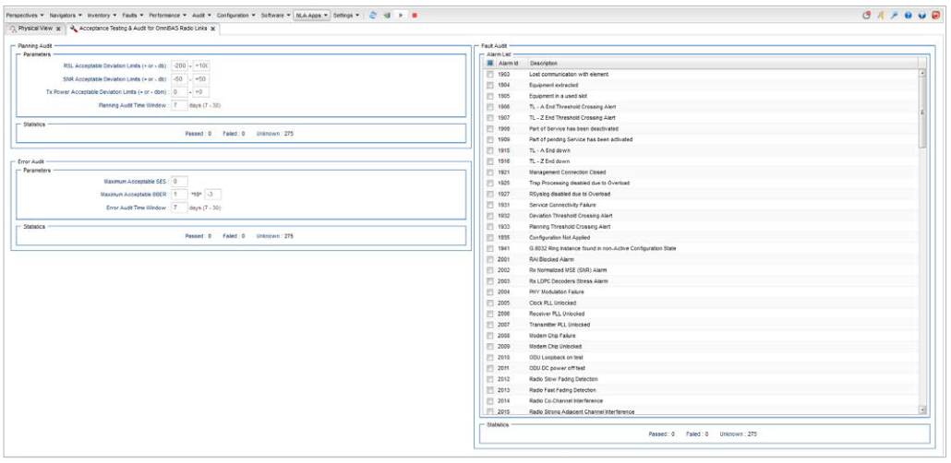Check alarm 2004 PHY Modulation Failure
The height and width of the screenshot is (463, 951).
490,291
